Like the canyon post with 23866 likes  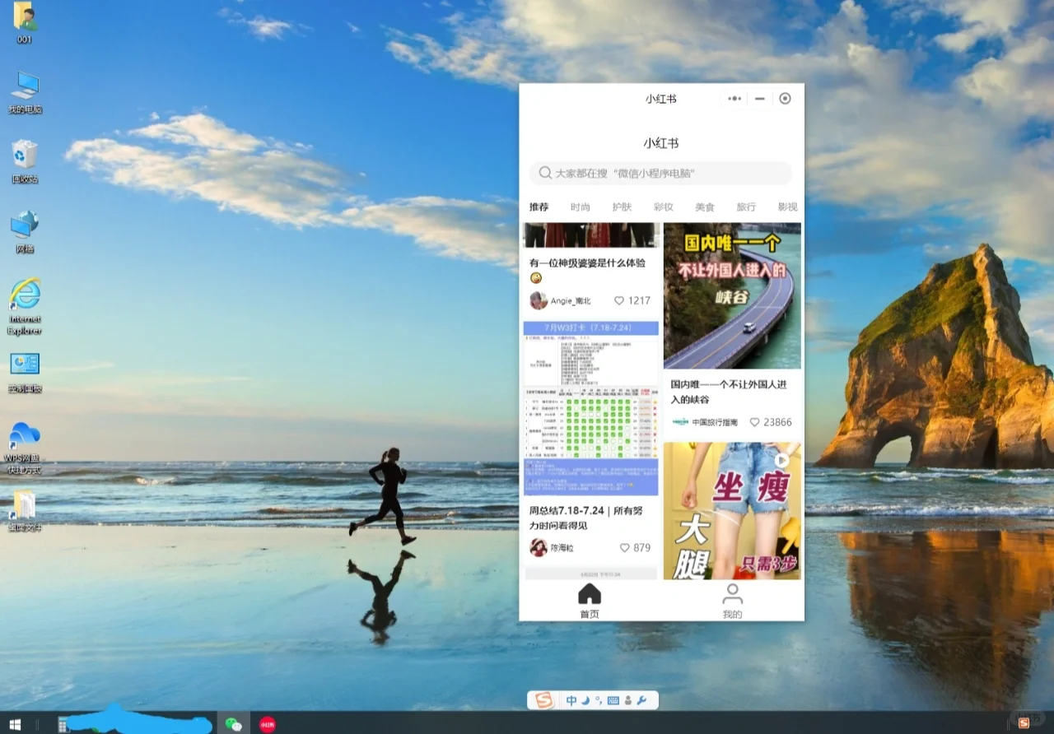[x=754, y=422]
